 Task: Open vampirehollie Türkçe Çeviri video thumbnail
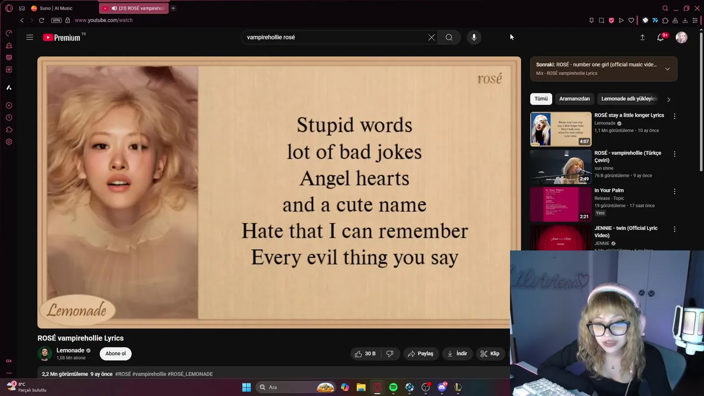[x=560, y=167]
